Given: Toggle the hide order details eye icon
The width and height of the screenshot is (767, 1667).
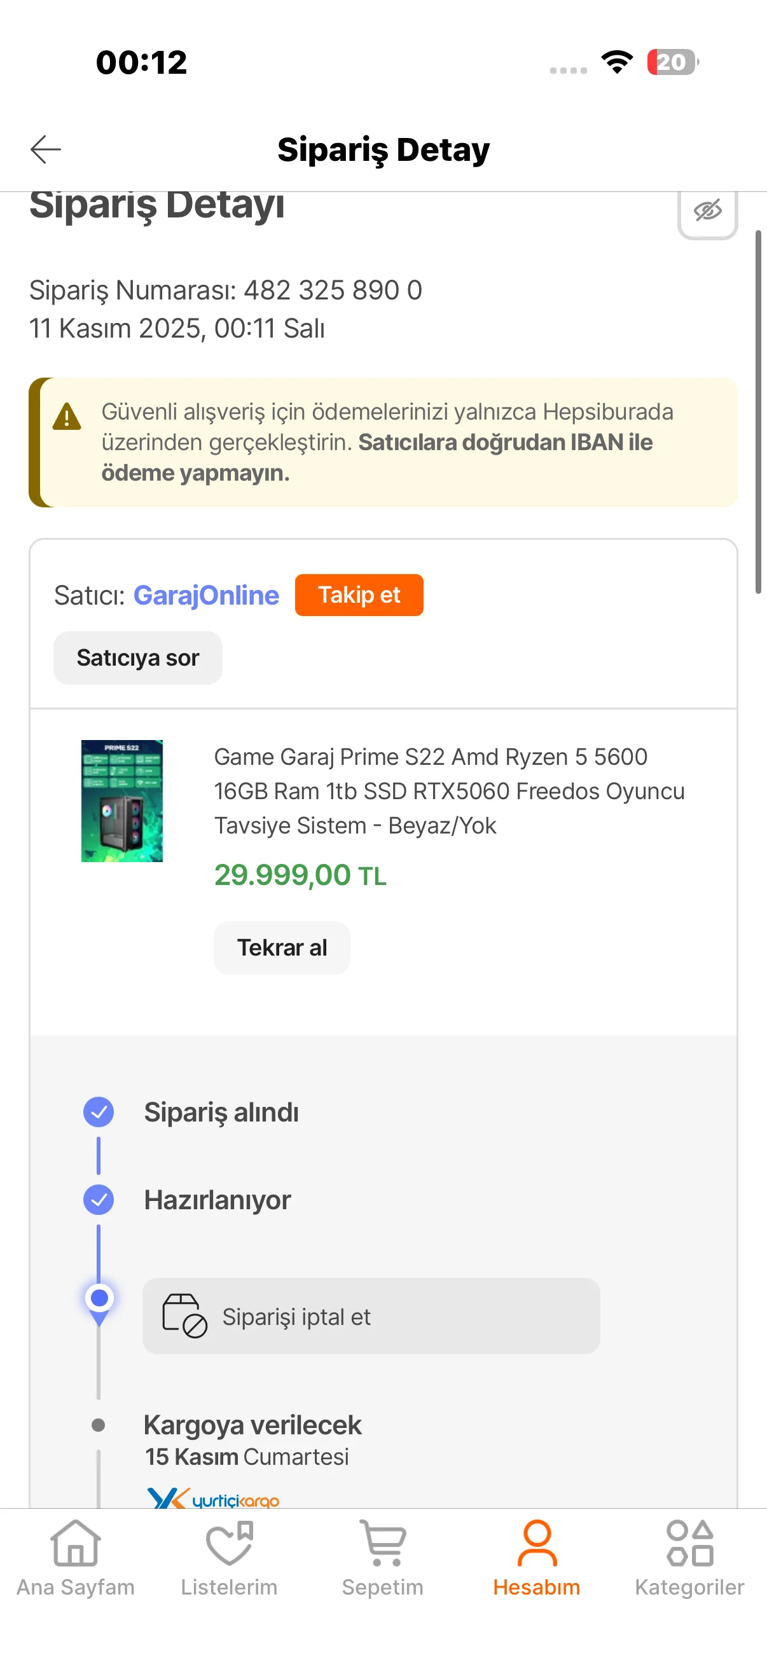Looking at the screenshot, I should pyautogui.click(x=707, y=211).
